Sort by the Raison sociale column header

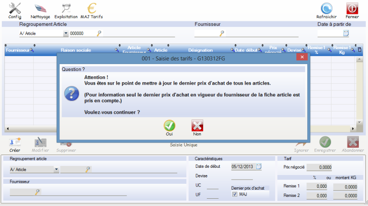76,50
